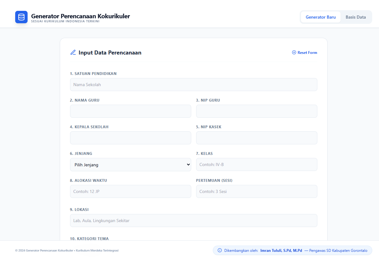The height and width of the screenshot is (258, 379).
Task: Focus the Kepala Sekolah input
Action: click(130, 138)
